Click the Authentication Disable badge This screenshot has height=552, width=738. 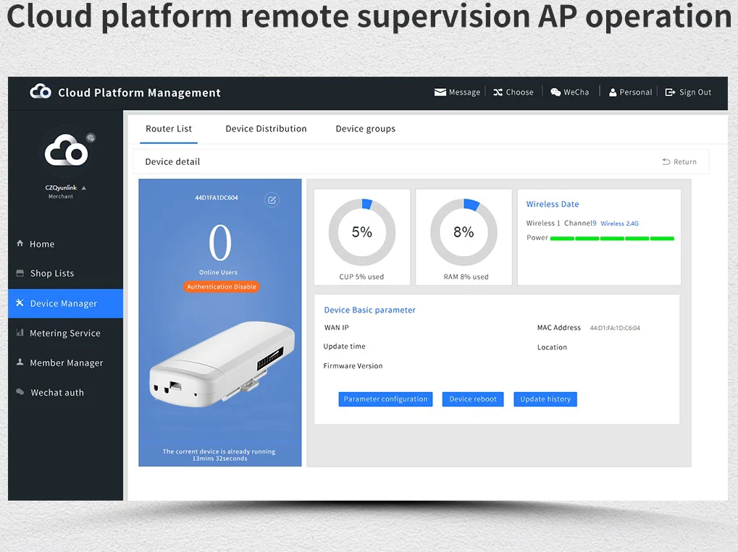222,287
